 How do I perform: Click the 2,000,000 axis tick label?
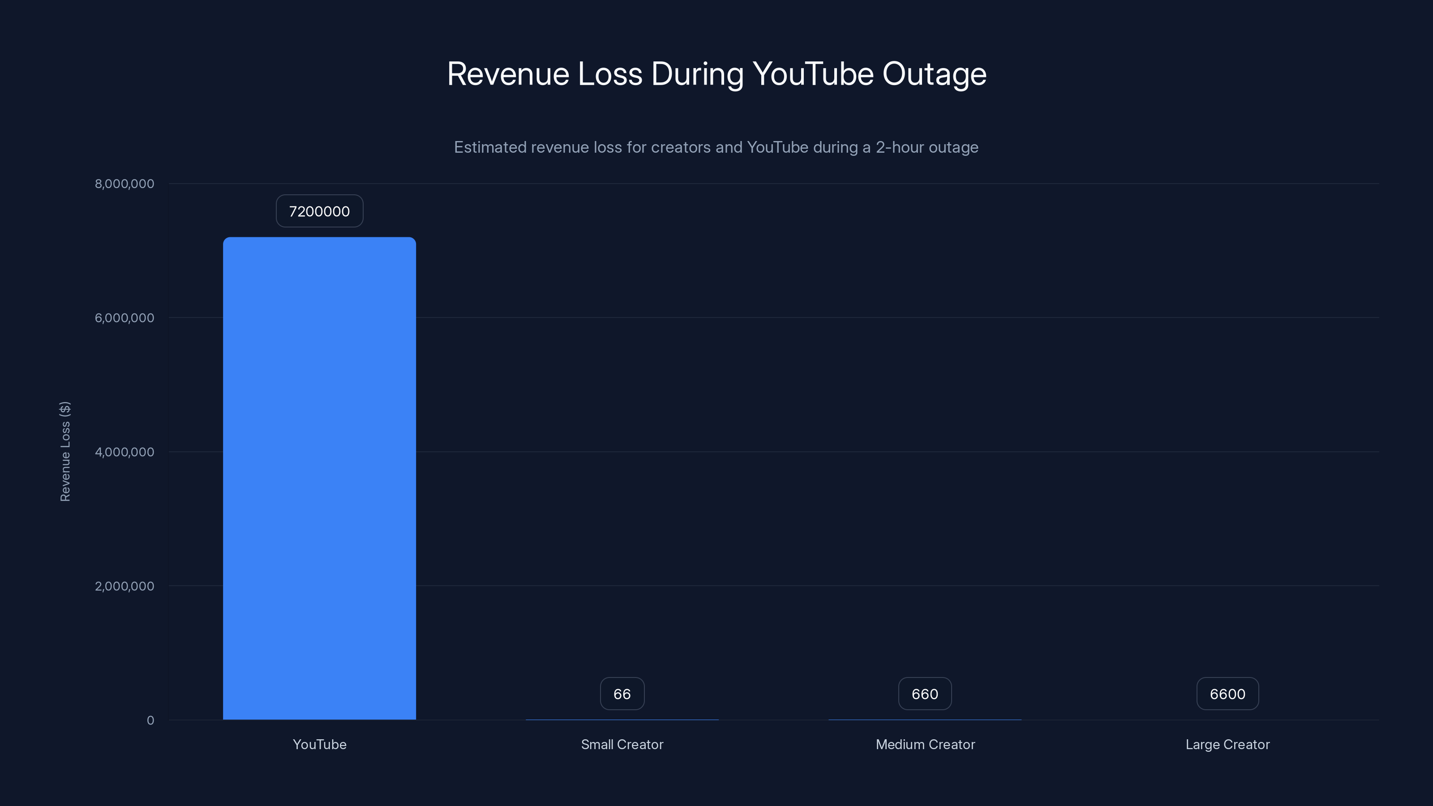pos(124,586)
